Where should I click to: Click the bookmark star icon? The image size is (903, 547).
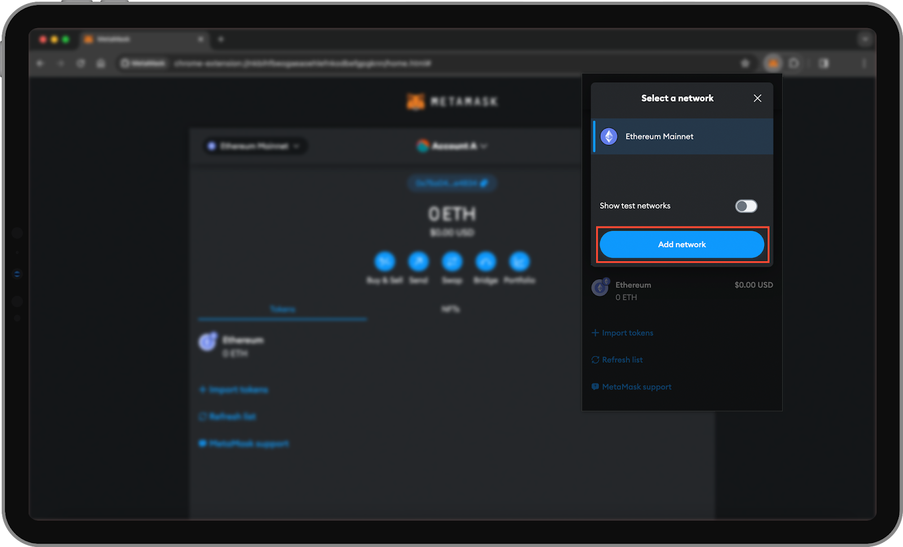coord(745,63)
